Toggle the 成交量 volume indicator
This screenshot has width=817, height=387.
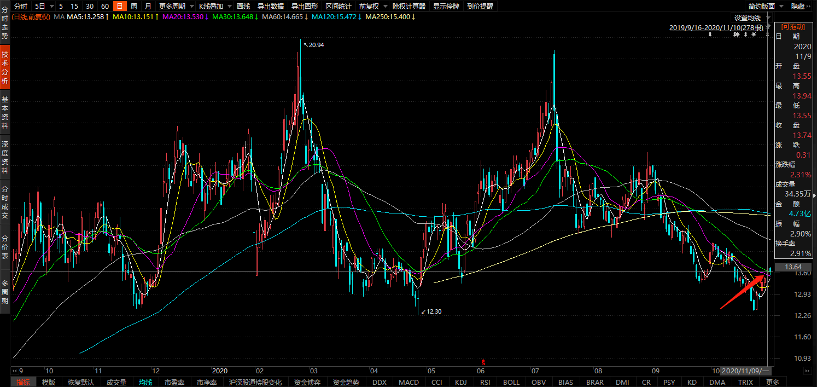116,382
